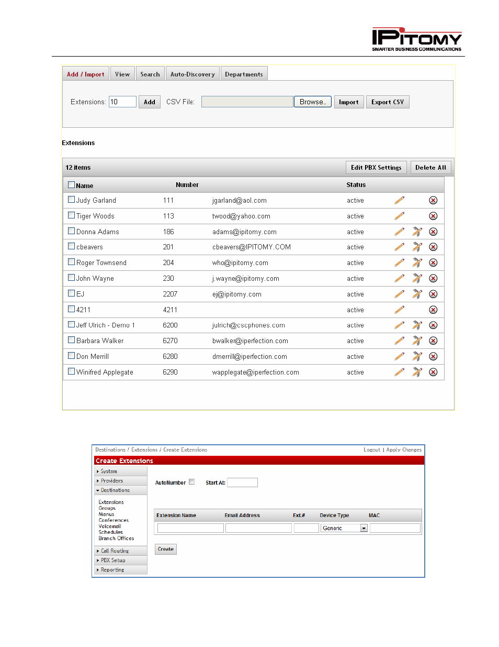Viewport: 499px width, 647px height.
Task: Edit the cbeavers extension
Action: click(x=400, y=247)
